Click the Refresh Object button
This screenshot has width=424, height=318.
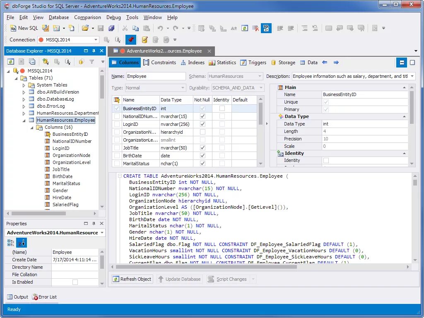coord(132,279)
